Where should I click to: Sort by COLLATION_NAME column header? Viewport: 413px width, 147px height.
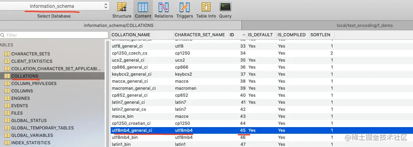point(142,35)
